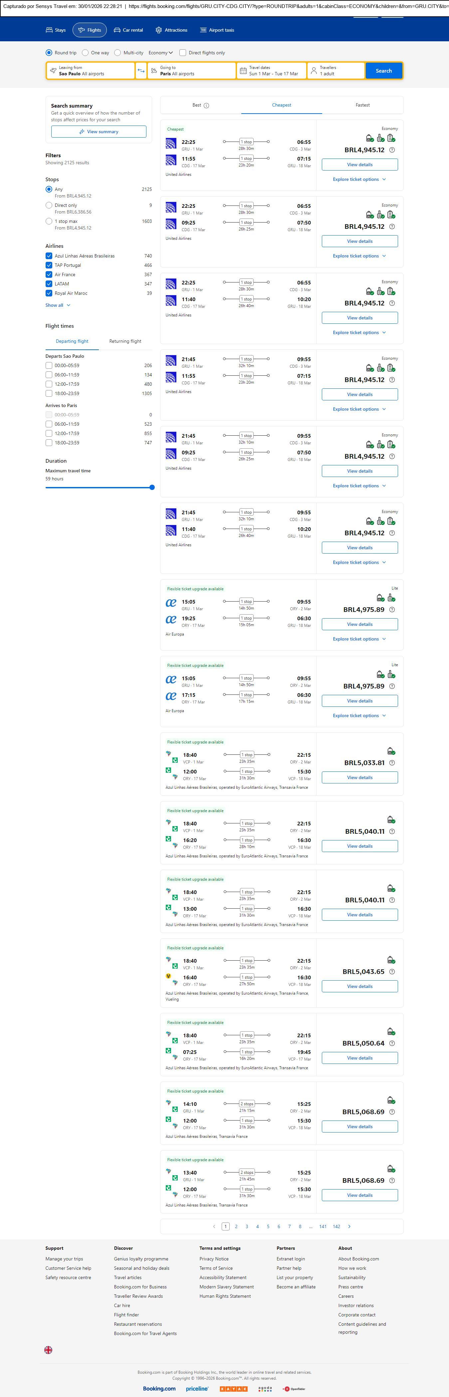Expand Show all airlines list

click(57, 305)
